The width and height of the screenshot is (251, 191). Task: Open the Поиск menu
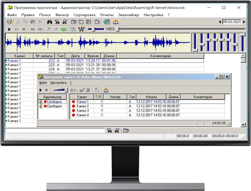pos(45,15)
